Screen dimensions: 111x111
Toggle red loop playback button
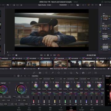(x=59, y=55)
